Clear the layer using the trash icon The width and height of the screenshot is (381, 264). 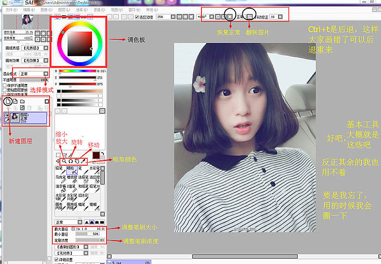tap(29, 107)
